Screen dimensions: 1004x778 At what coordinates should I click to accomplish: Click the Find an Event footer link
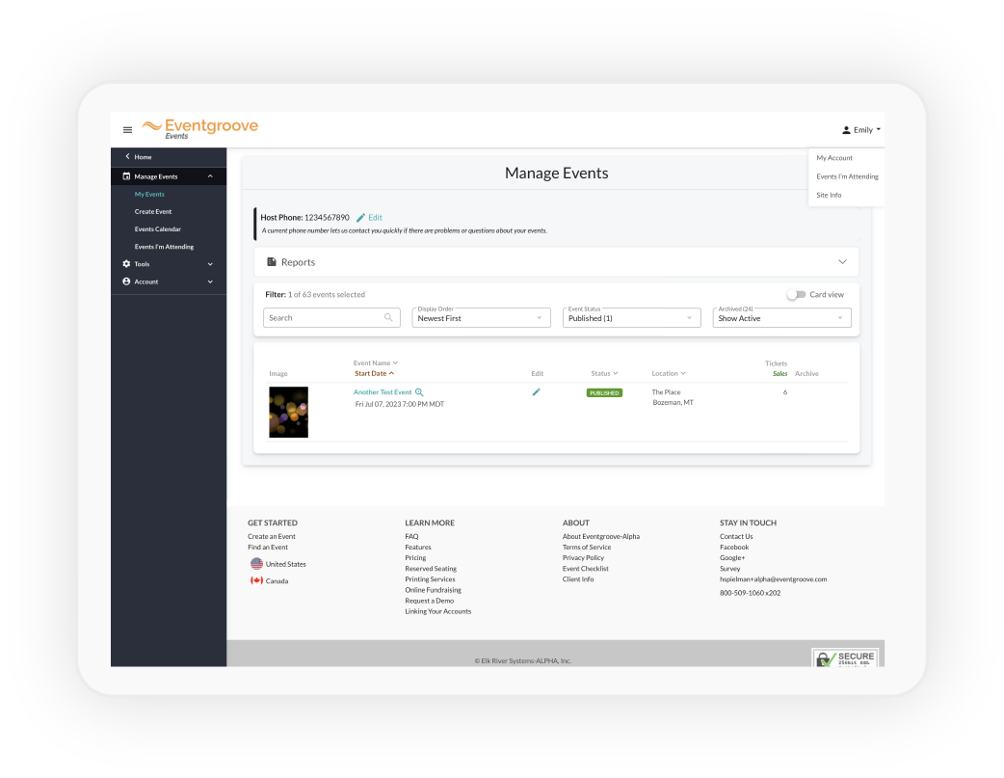[x=268, y=548]
